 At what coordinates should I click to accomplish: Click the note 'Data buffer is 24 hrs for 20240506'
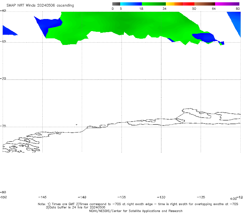click(76, 207)
